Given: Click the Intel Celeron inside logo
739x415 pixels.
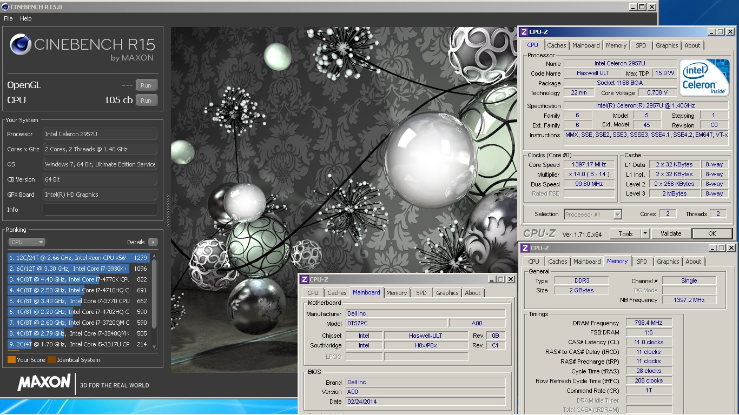Looking at the screenshot, I should [704, 78].
